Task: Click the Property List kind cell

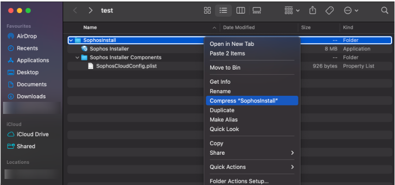Action: (x=359, y=66)
